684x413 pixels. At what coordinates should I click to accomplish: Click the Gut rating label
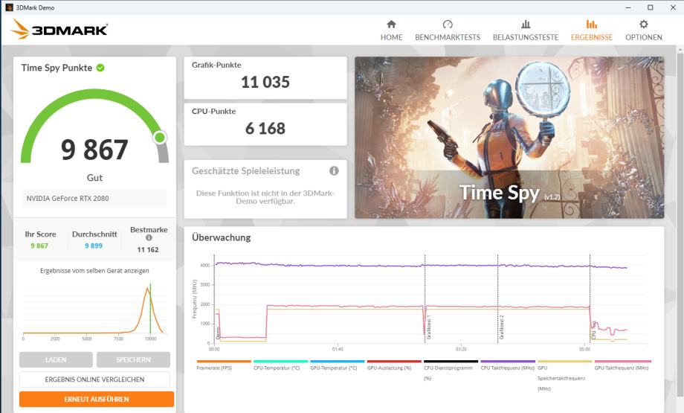pyautogui.click(x=94, y=178)
